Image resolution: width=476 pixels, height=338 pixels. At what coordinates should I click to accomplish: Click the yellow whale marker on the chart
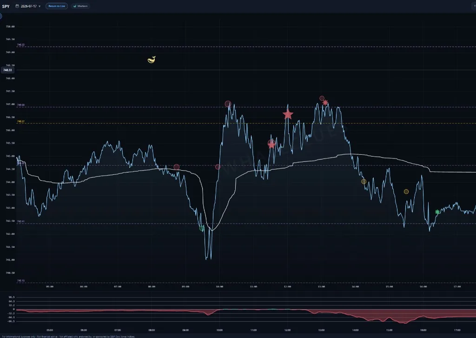152,60
